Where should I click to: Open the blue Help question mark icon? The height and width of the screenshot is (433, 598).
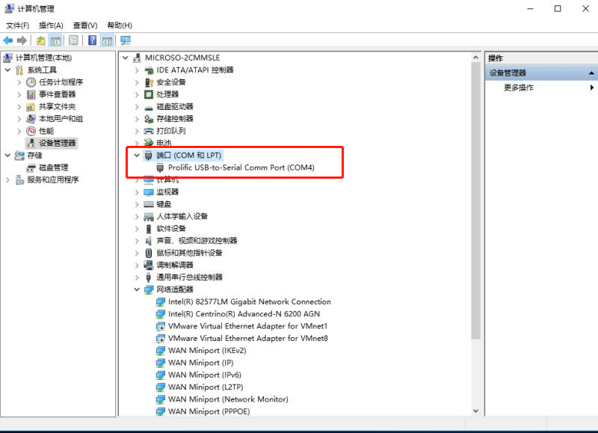pos(92,40)
